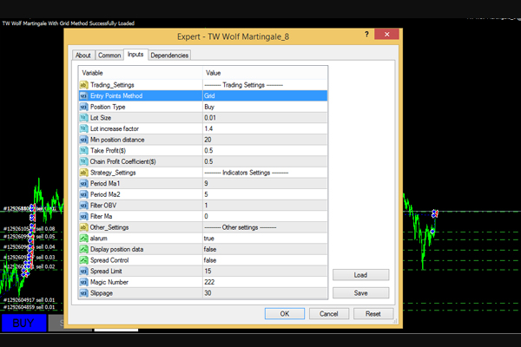The image size is (521, 347).
Task: Edit Lot increase factor value 1.4
Action: pyautogui.click(x=265, y=129)
